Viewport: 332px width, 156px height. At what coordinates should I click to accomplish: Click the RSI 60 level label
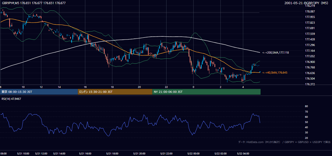pyautogui.click(x=306, y=117)
